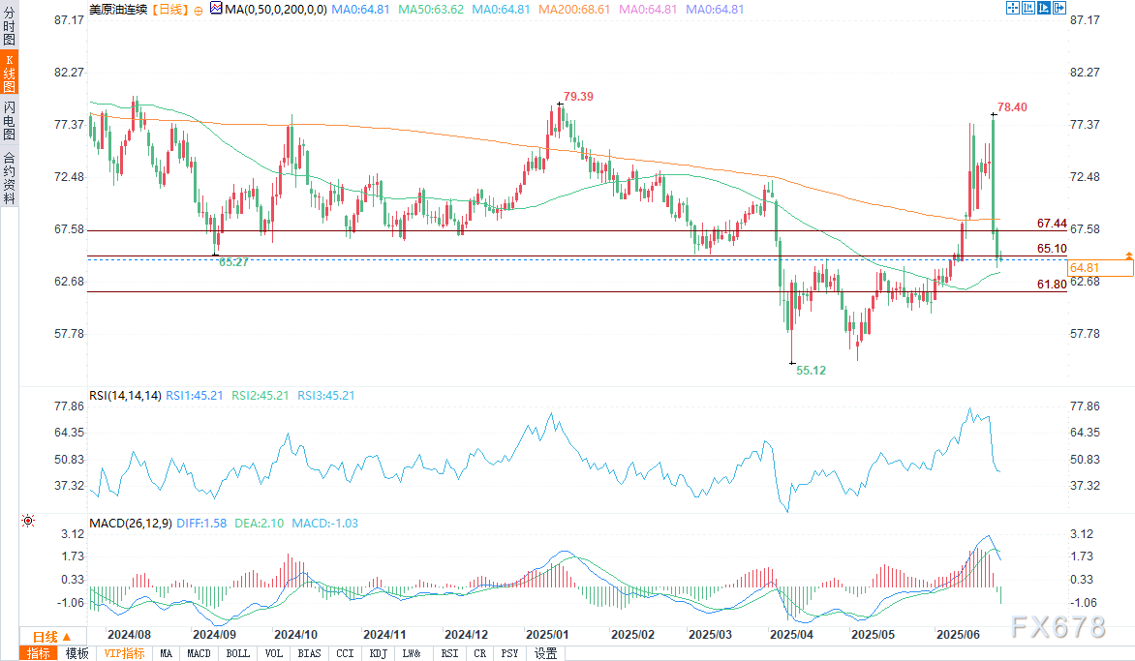Switch the sub-chart to the KDJ indicator

pos(379,653)
